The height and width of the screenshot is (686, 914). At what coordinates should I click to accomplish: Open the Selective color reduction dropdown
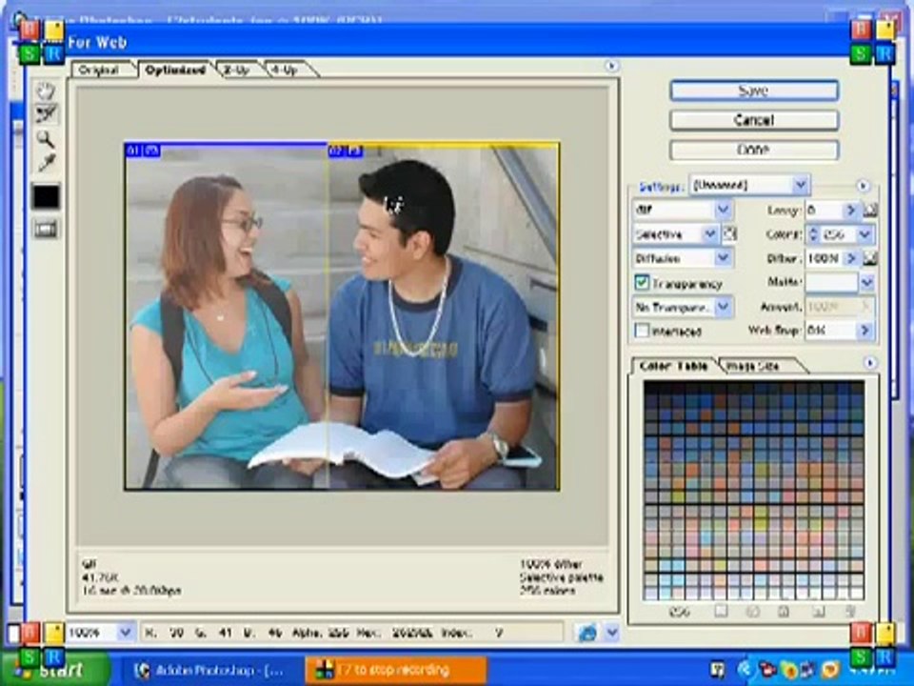676,234
